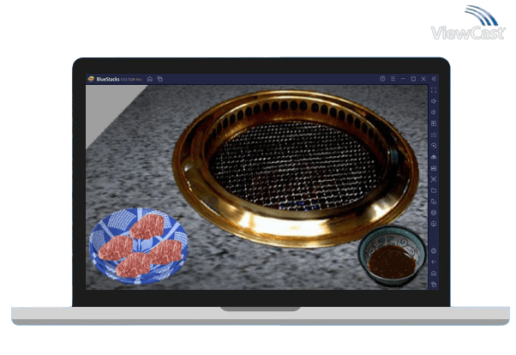Decrease volume from side toolbar

click(434, 112)
